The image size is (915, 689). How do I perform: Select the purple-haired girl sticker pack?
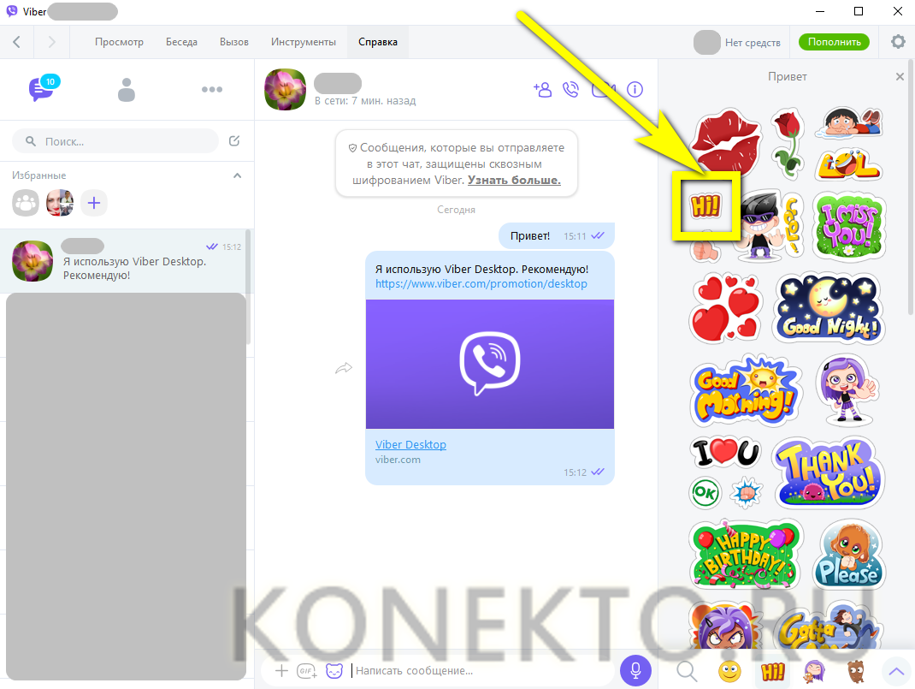tap(815, 672)
